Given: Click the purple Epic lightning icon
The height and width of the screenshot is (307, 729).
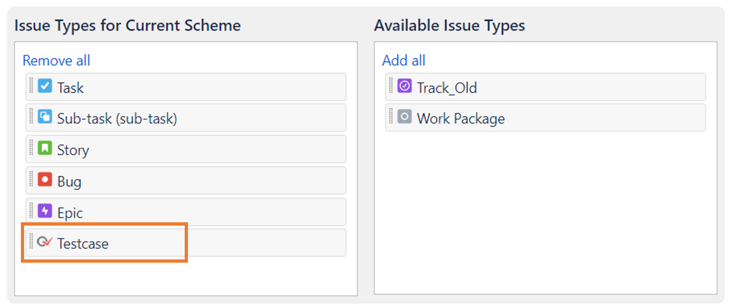Looking at the screenshot, I should 45,212.
